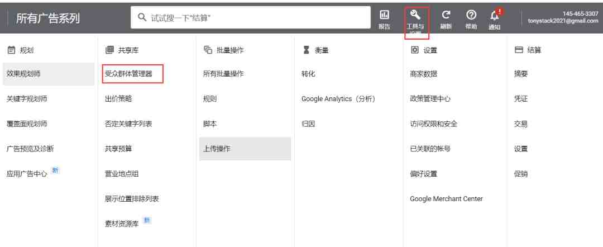
Task: Open 素材资源库
Action: [122, 224]
